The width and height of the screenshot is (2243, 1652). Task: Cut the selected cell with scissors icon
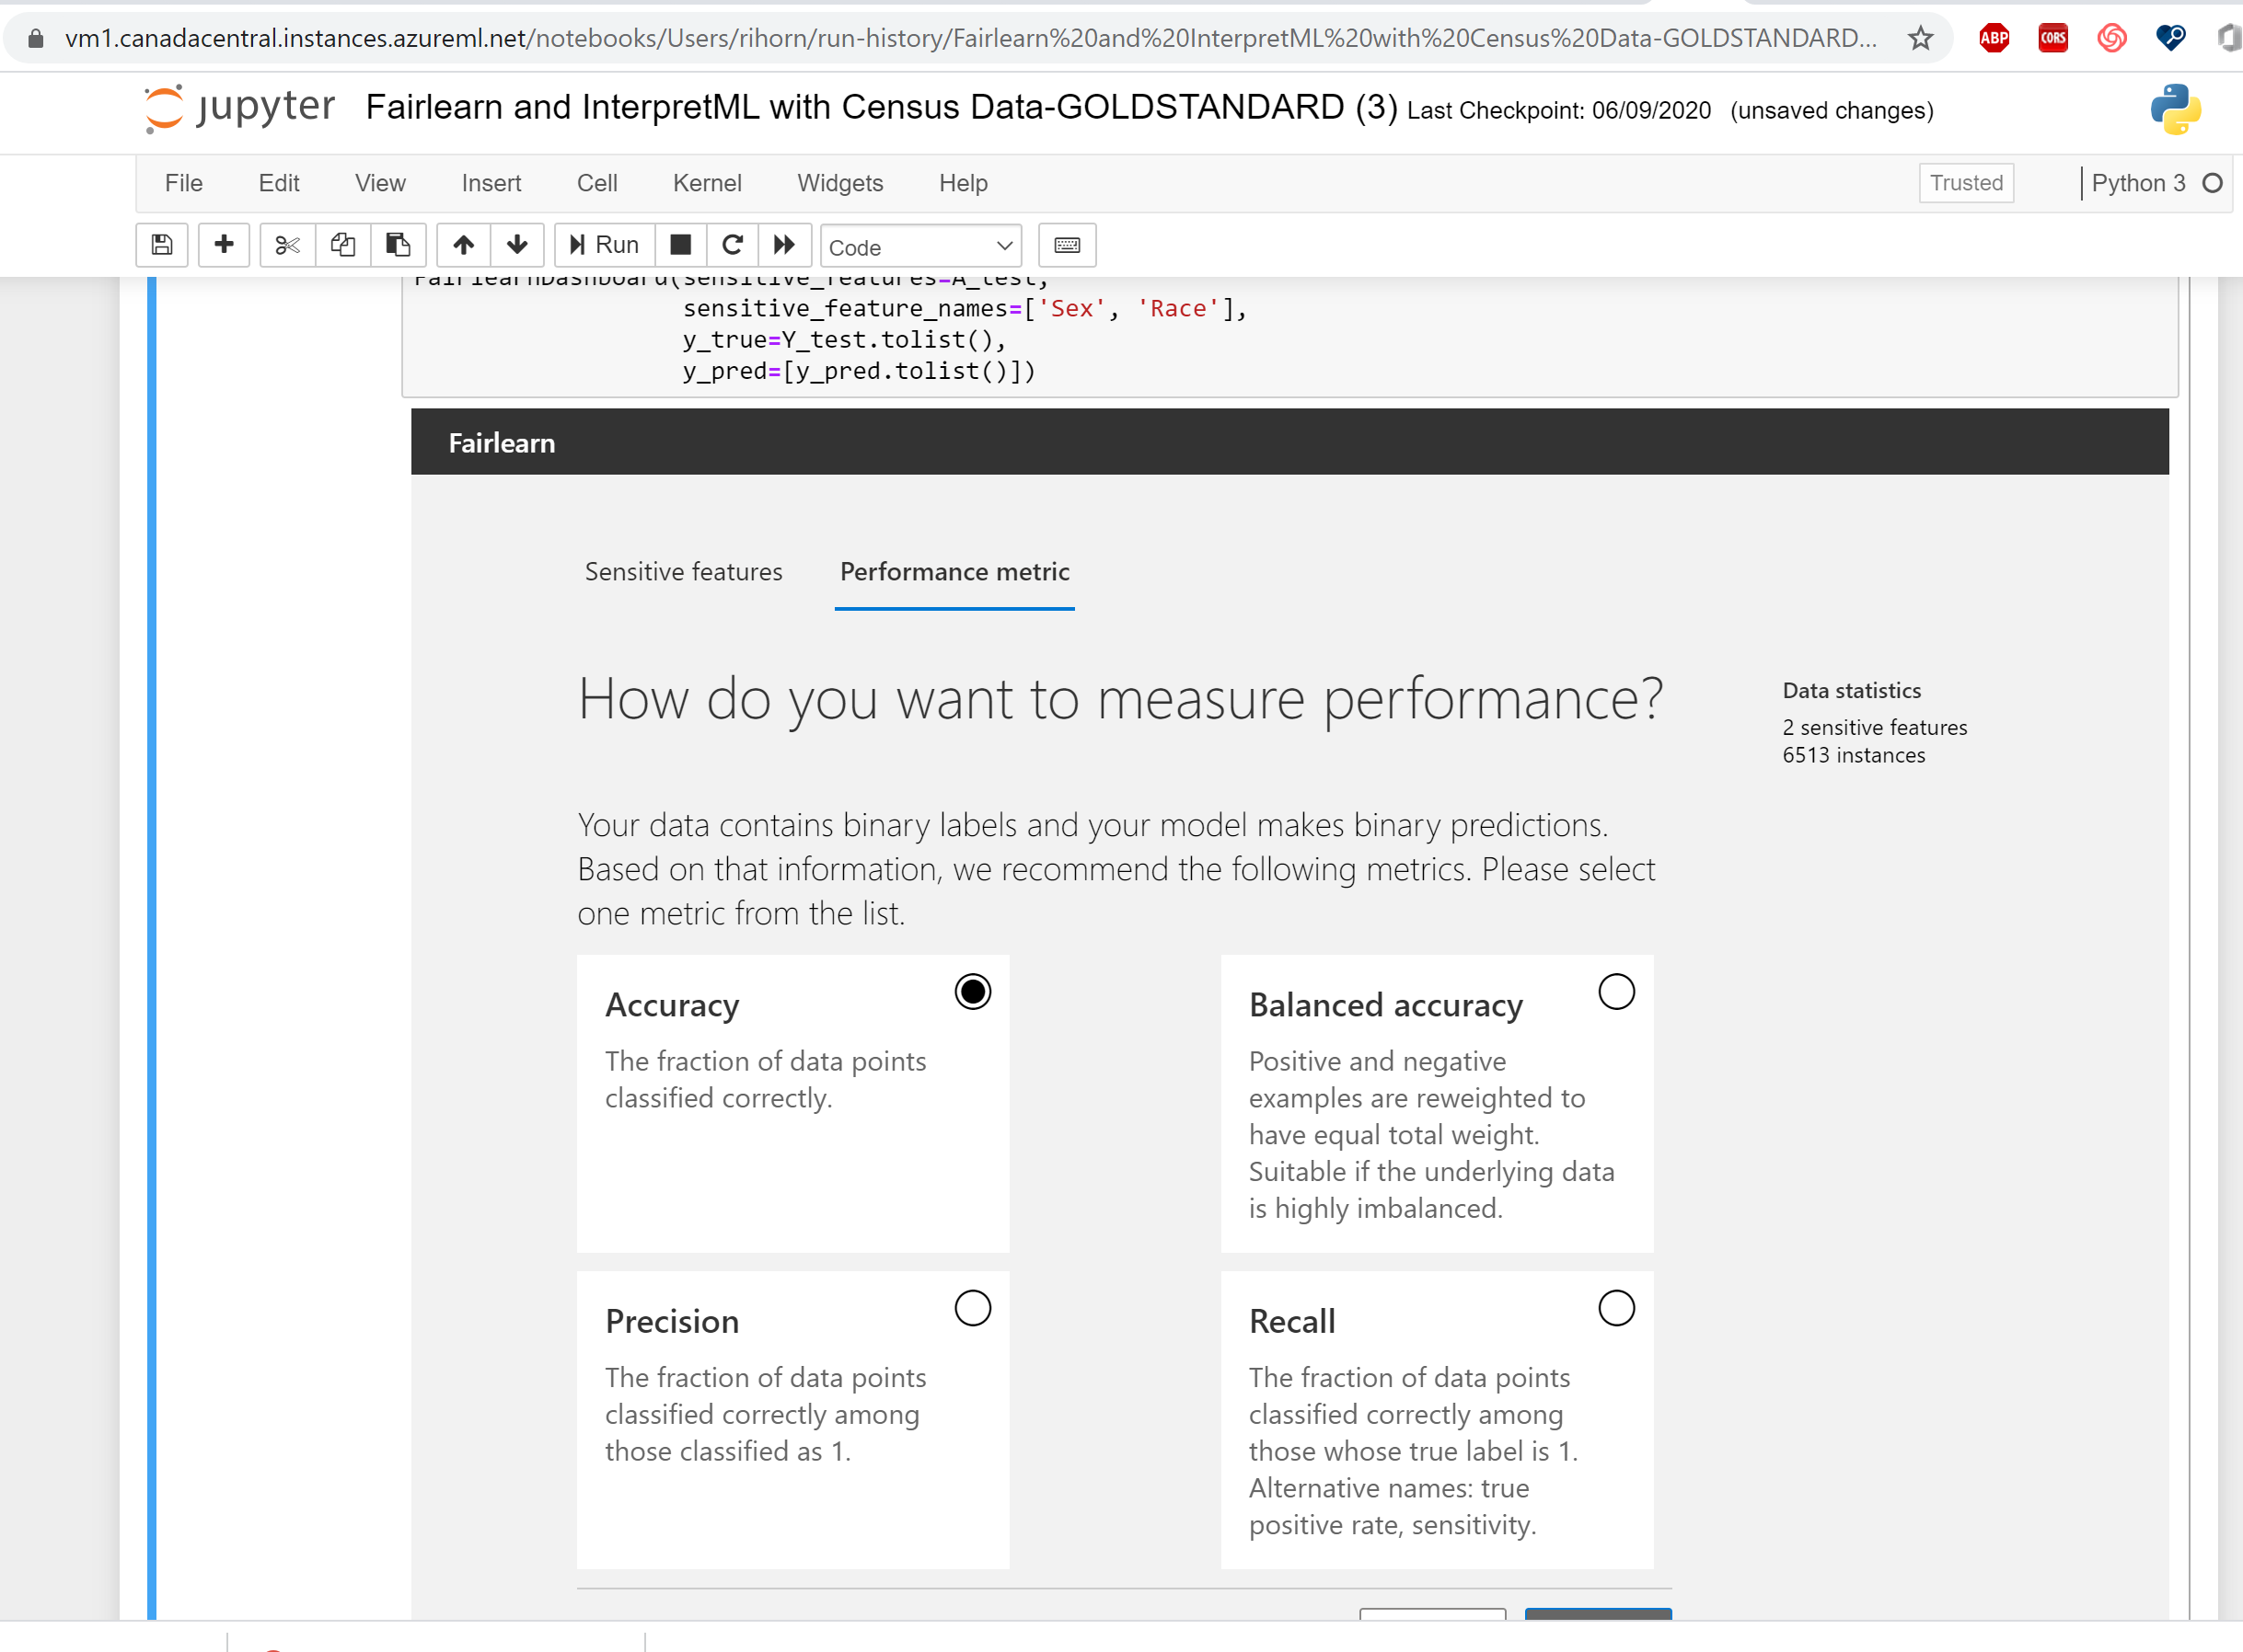(286, 245)
